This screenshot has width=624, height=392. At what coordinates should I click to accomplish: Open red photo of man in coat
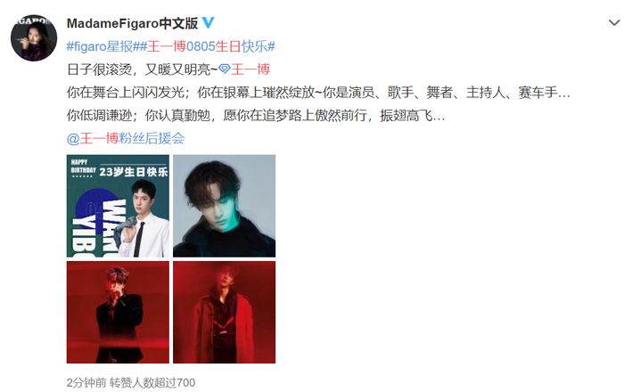(224, 312)
